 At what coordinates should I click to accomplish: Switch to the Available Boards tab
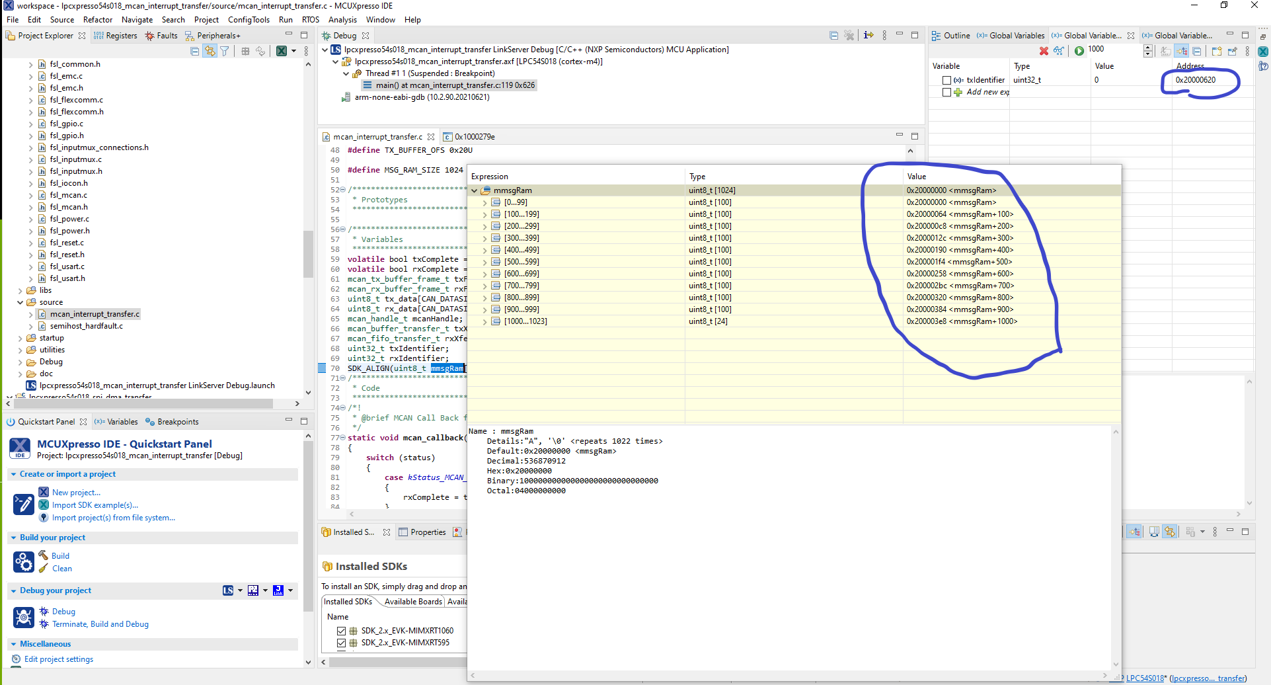tap(413, 602)
